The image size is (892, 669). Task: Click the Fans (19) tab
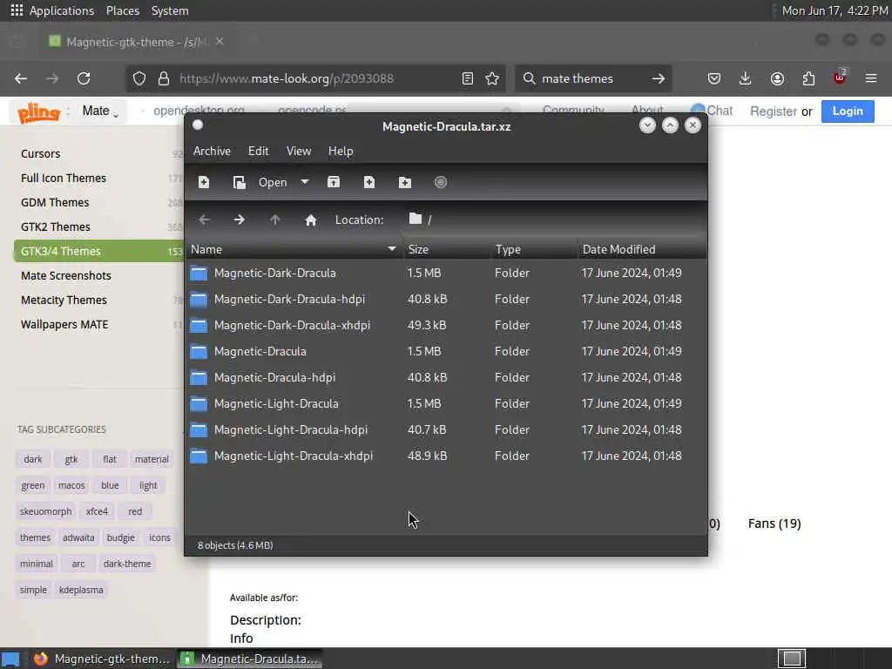774,524
